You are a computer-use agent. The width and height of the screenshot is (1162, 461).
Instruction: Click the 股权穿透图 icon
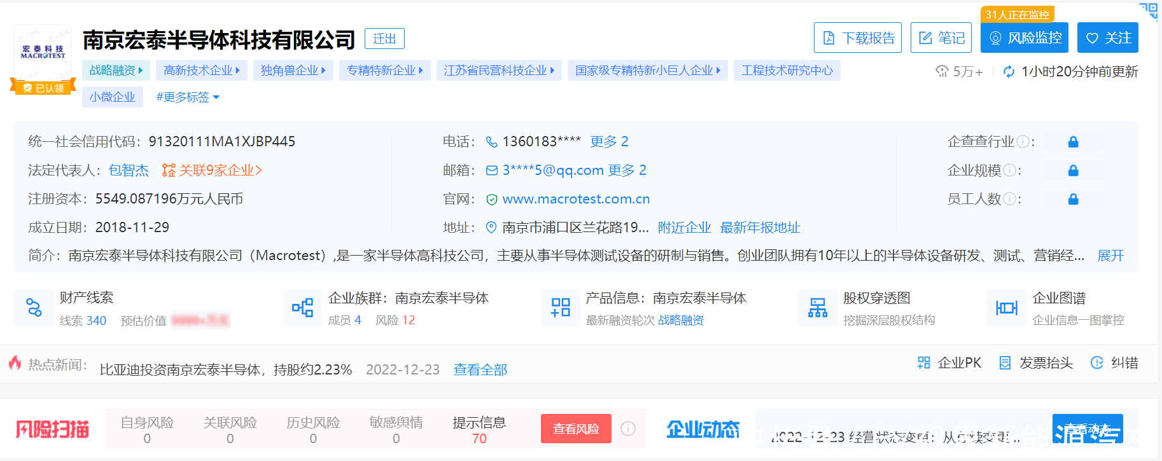(818, 308)
